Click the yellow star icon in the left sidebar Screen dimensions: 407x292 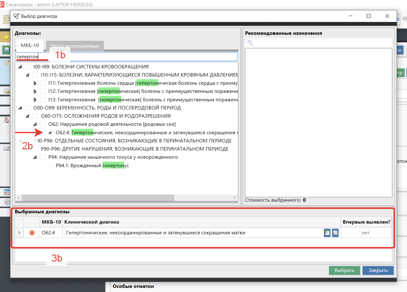pos(6,37)
